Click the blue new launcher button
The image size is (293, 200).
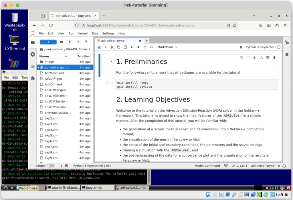(x=48, y=42)
